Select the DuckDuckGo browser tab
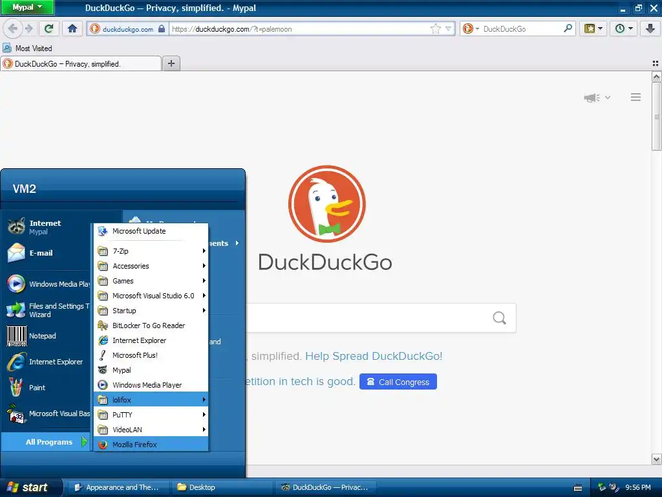The height and width of the screenshot is (497, 662). pos(81,64)
